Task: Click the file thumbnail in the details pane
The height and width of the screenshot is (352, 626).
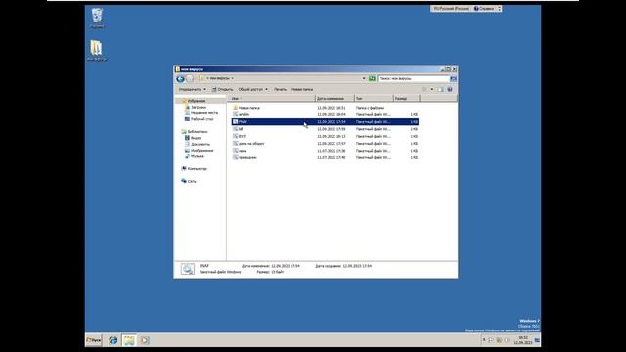Action: 187,269
